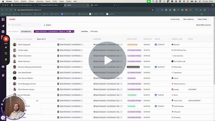Delete the recording with the trash icon
The image size is (215, 121).
pyautogui.click(x=6, y=59)
